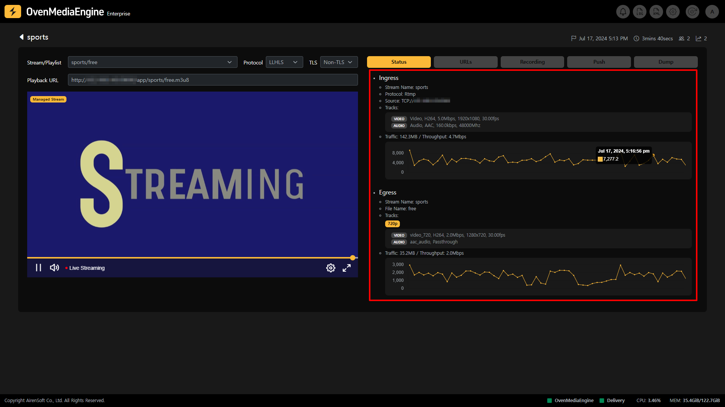
Task: Go back using the arrow beside sports
Action: point(22,37)
